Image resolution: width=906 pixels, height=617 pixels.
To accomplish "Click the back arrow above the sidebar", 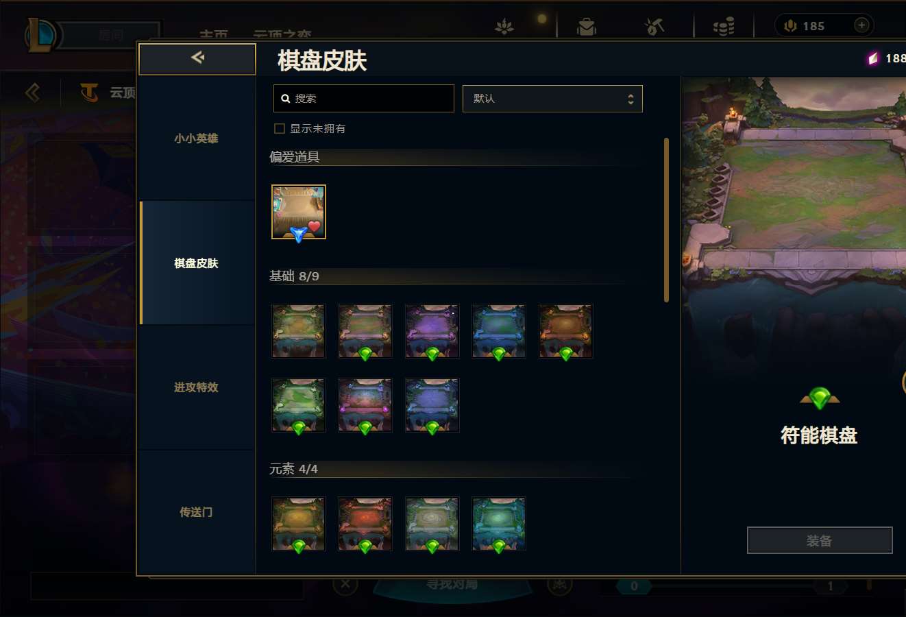I will point(197,58).
